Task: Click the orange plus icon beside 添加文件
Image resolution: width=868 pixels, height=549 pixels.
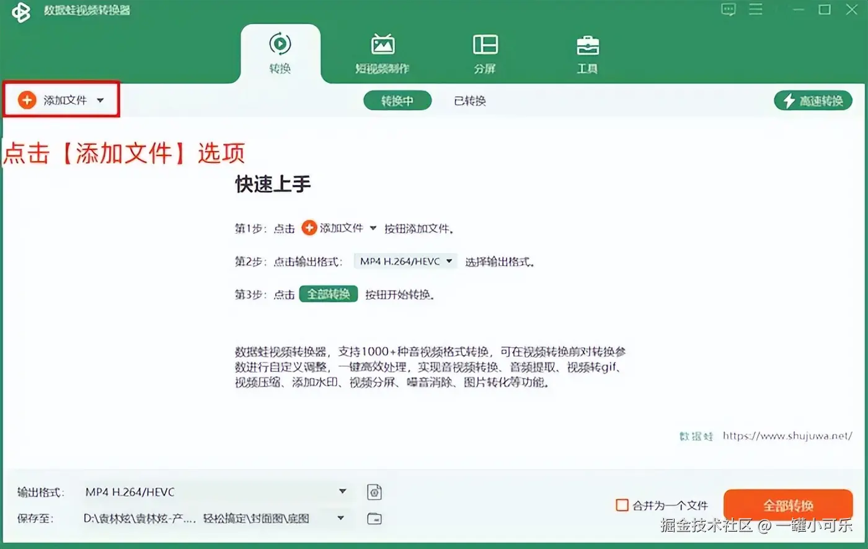Action: 27,100
